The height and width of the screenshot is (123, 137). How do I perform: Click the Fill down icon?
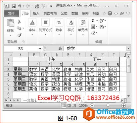(93, 27)
